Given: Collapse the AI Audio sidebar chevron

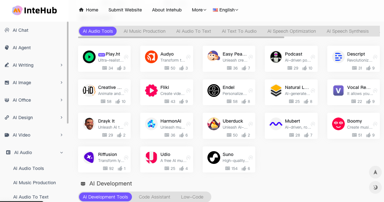Looking at the screenshot, I should pyautogui.click(x=62, y=152).
